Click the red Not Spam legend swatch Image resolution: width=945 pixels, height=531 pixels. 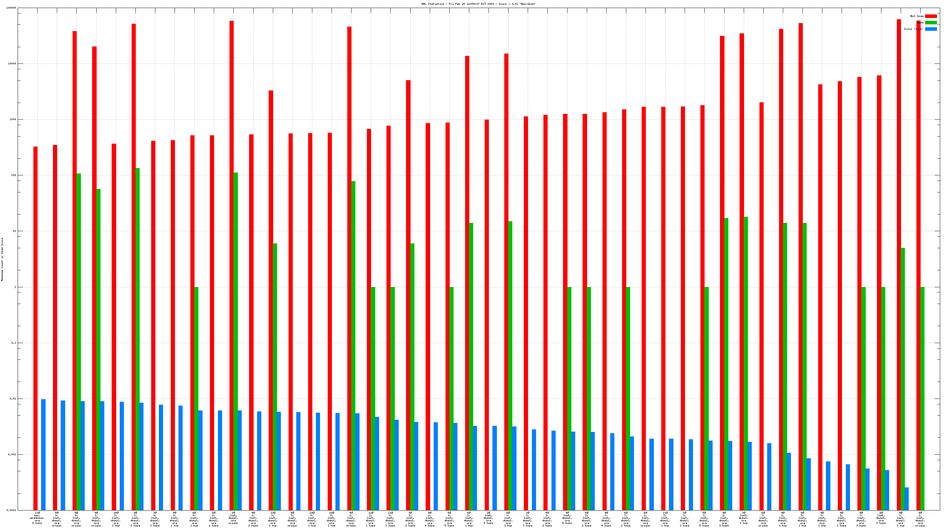[931, 16]
